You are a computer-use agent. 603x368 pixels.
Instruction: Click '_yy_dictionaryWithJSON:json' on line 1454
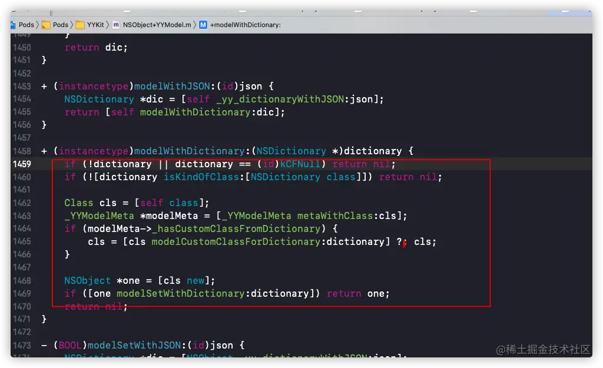point(294,99)
